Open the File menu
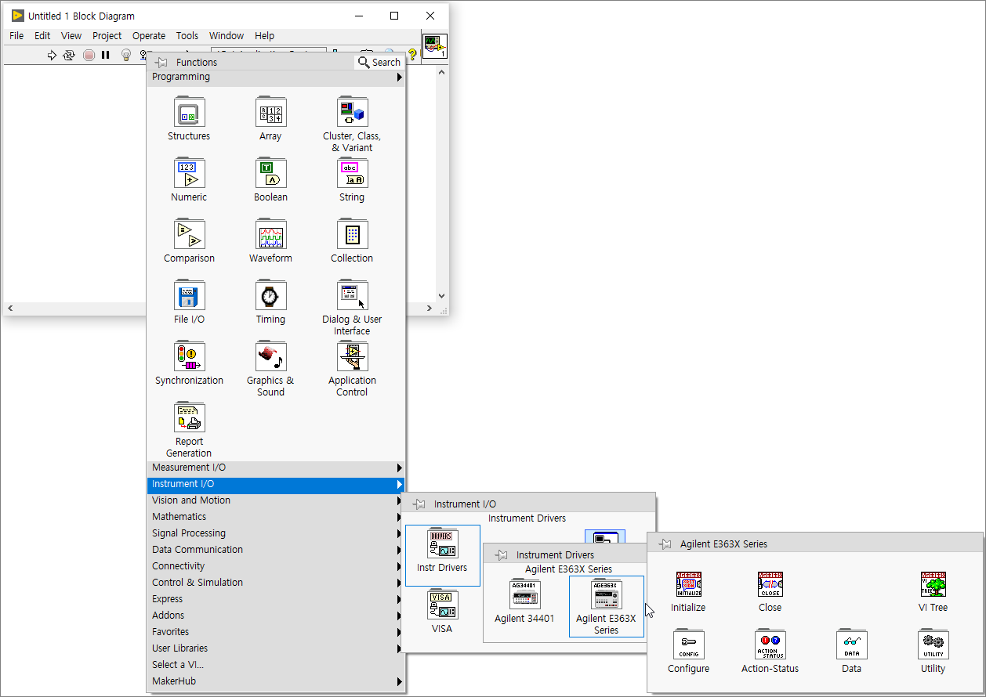Screen dimensions: 986x697 click(x=16, y=35)
